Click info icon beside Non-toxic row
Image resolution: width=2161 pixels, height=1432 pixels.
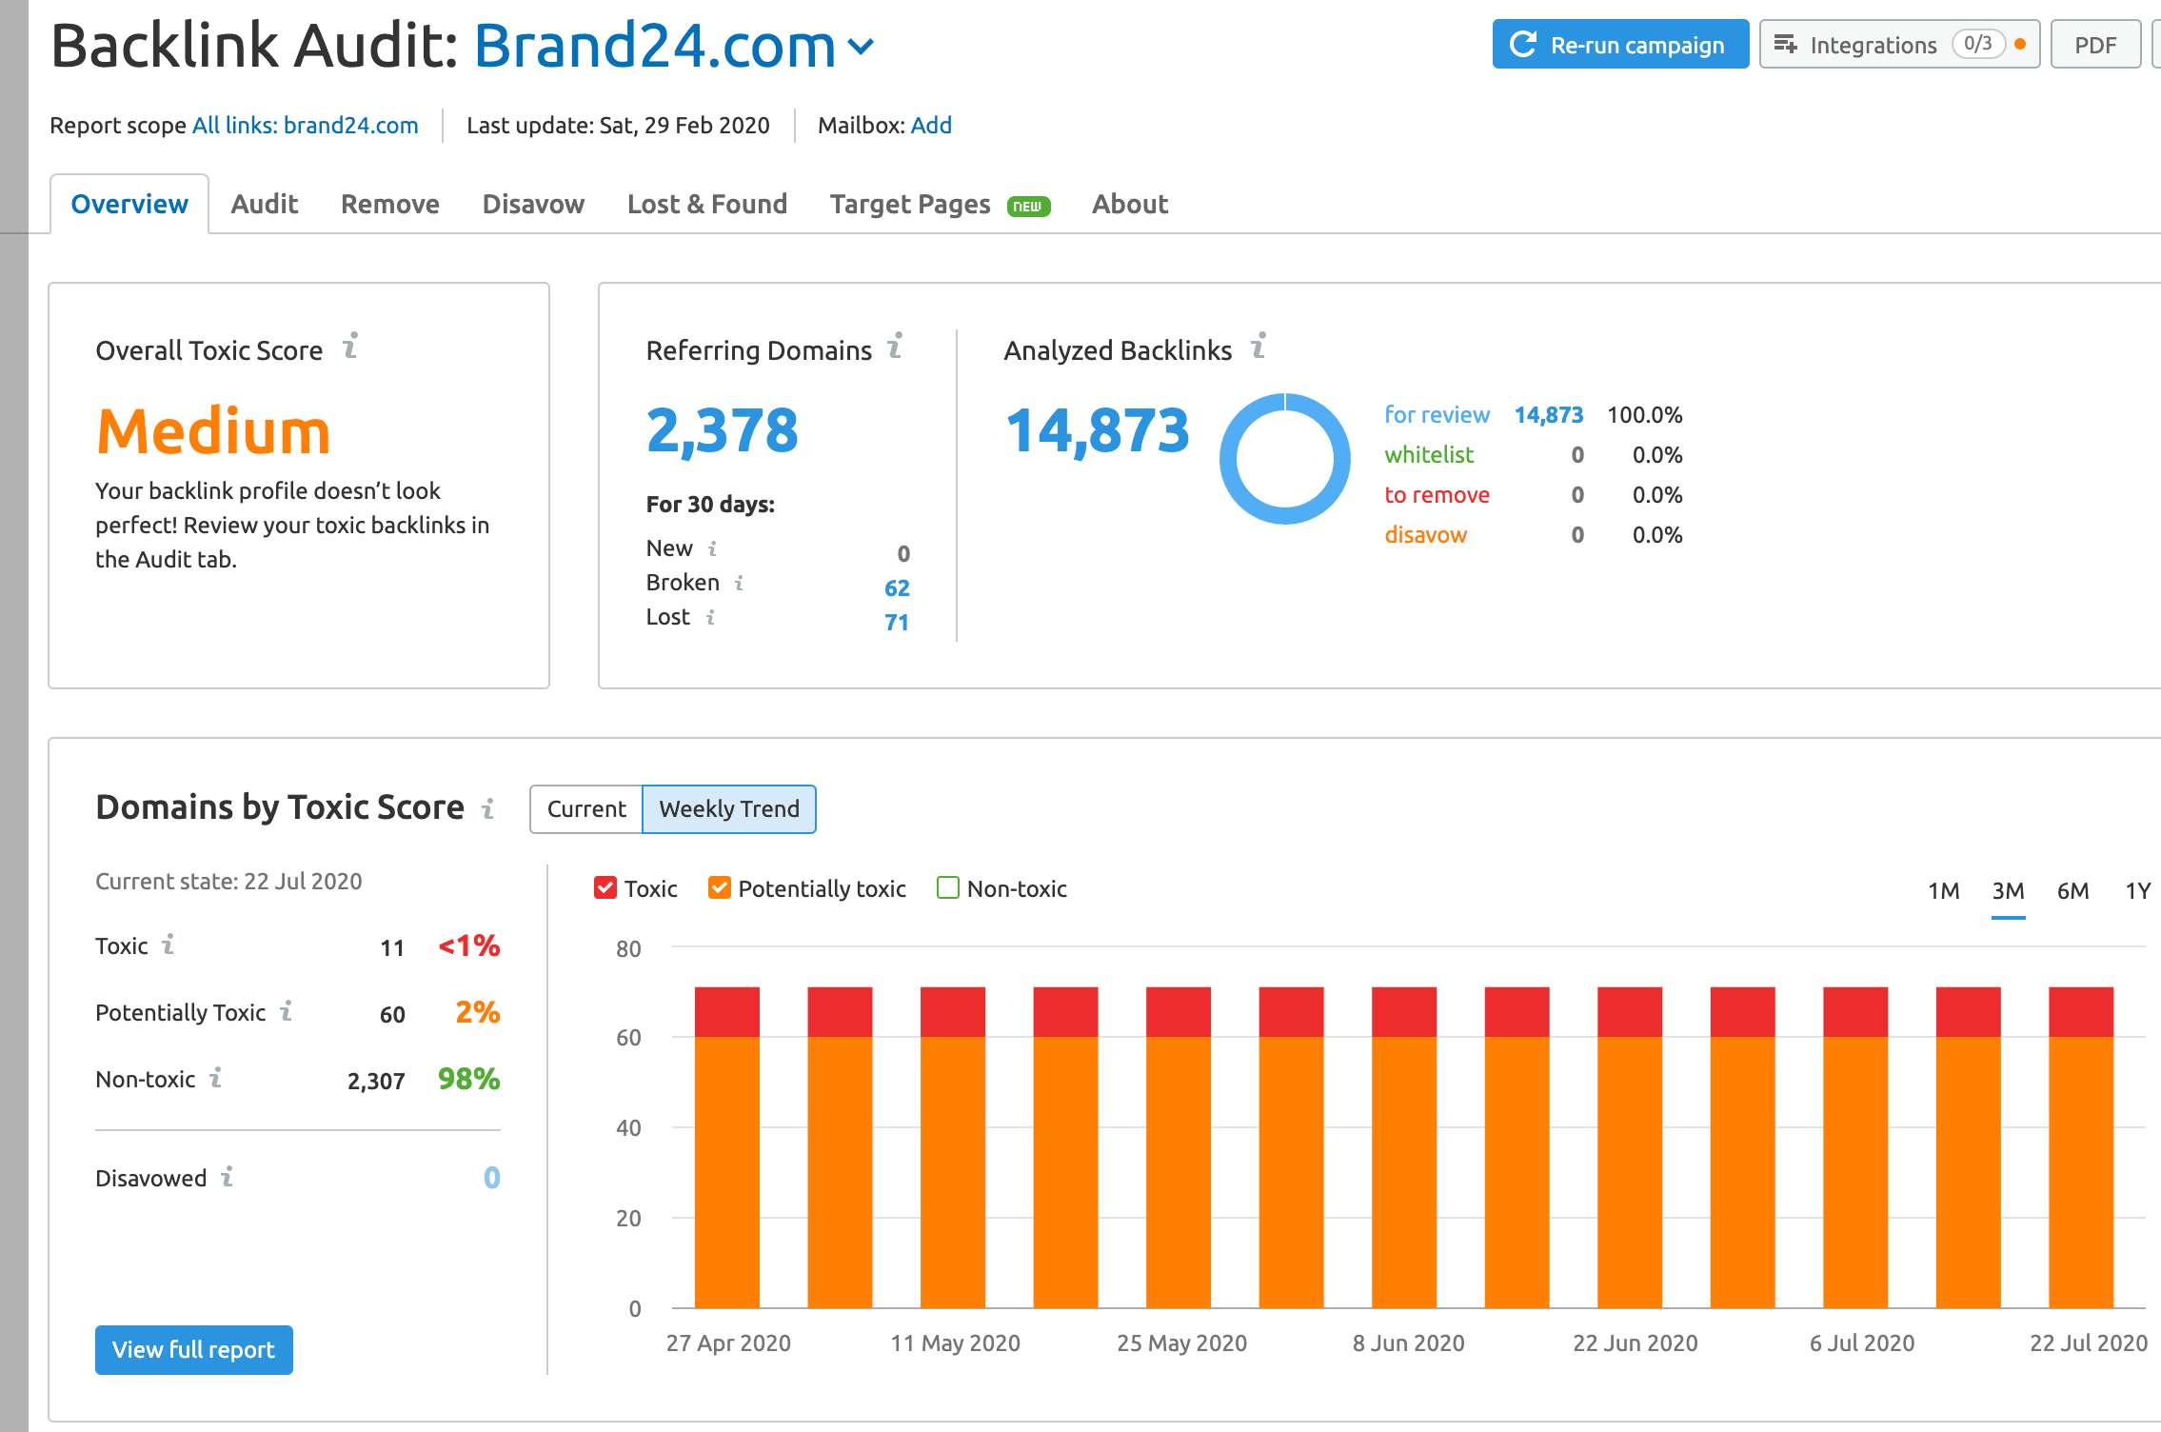[x=216, y=1077]
